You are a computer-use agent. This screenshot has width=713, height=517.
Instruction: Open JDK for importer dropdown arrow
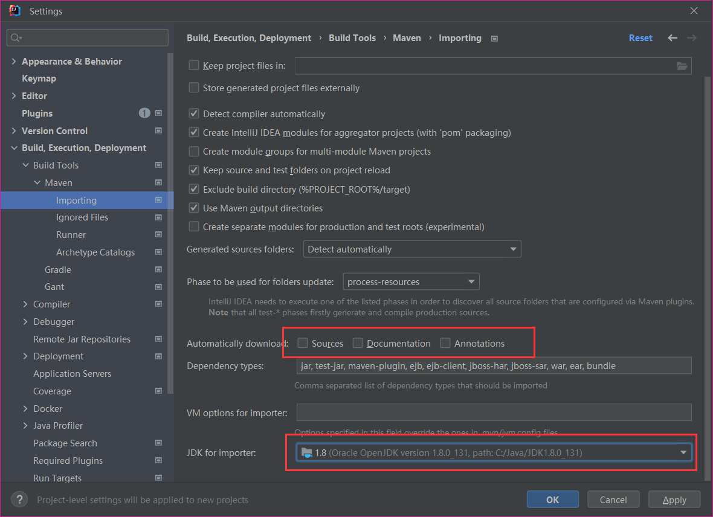[683, 452]
